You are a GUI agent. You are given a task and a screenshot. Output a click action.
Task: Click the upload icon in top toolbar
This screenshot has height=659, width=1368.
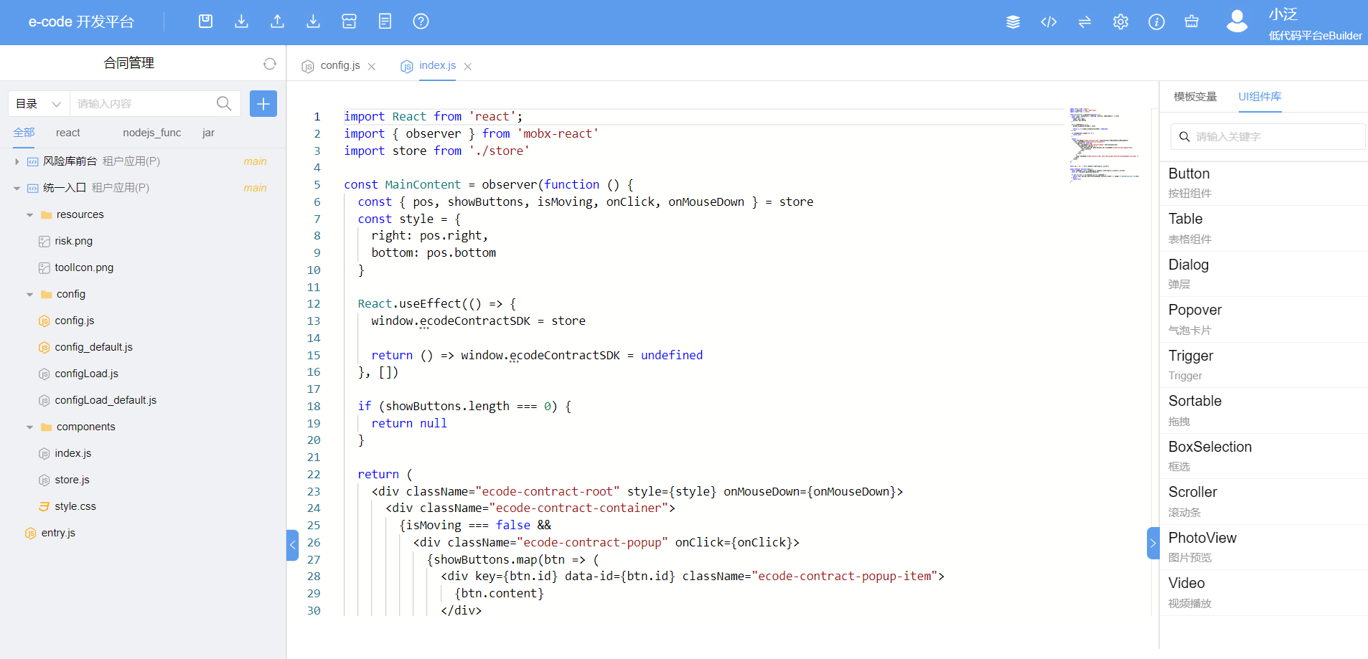point(277,22)
